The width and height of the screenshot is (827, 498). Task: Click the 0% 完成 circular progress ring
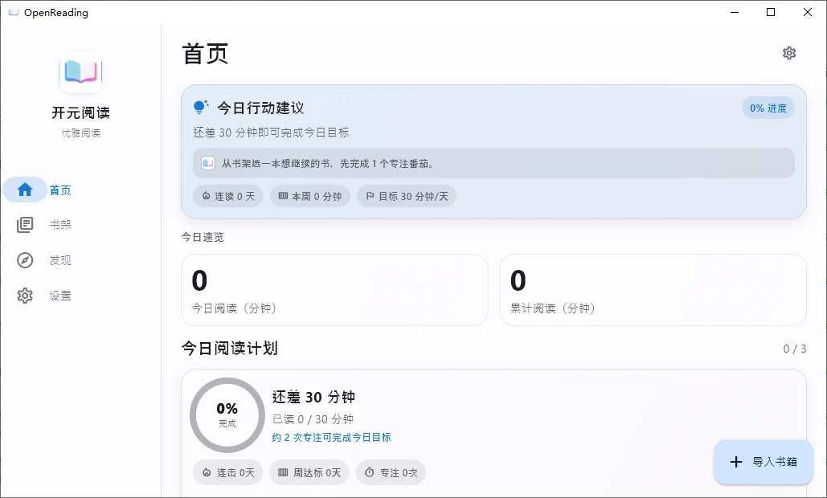click(x=227, y=414)
